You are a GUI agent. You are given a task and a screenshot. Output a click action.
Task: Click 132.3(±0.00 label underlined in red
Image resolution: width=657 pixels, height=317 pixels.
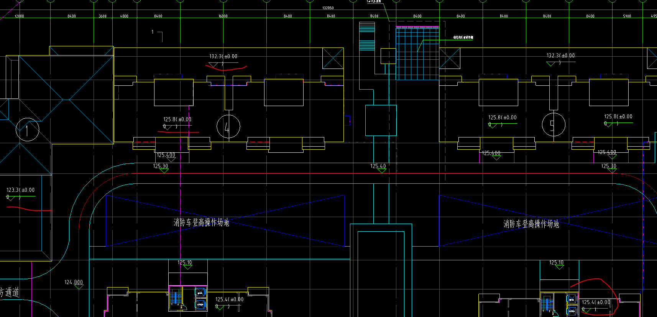223,56
